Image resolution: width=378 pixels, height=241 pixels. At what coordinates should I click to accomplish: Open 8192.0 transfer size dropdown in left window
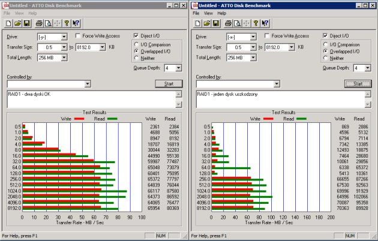tap(103, 47)
